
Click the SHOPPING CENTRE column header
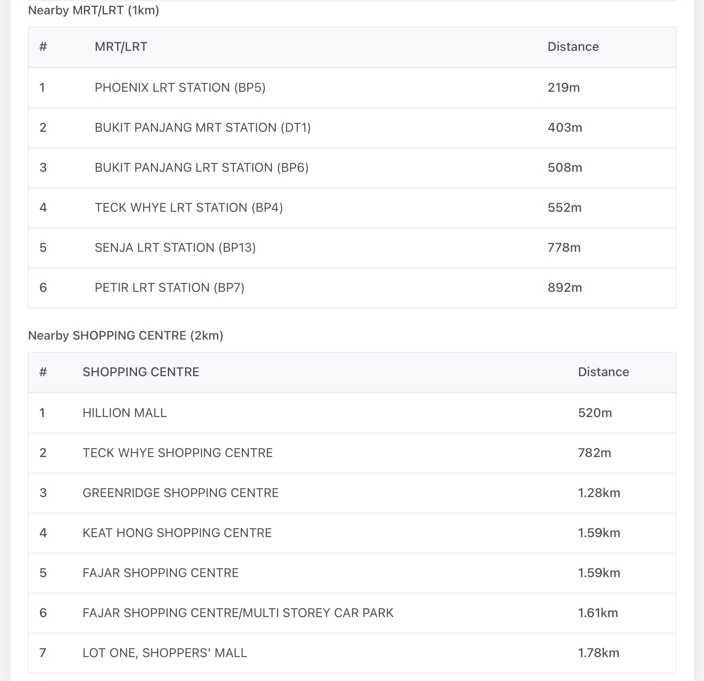click(x=141, y=372)
